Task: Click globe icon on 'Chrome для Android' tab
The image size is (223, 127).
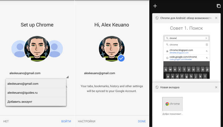Action: (157, 18)
